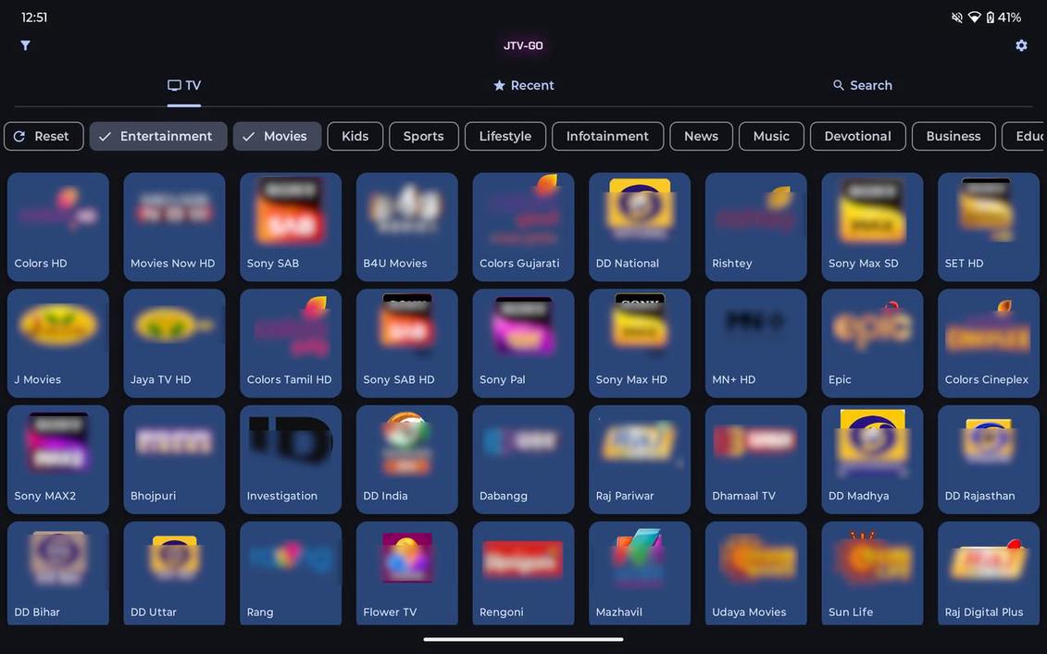
Task: Play the Rengoni channel
Action: pos(524,574)
